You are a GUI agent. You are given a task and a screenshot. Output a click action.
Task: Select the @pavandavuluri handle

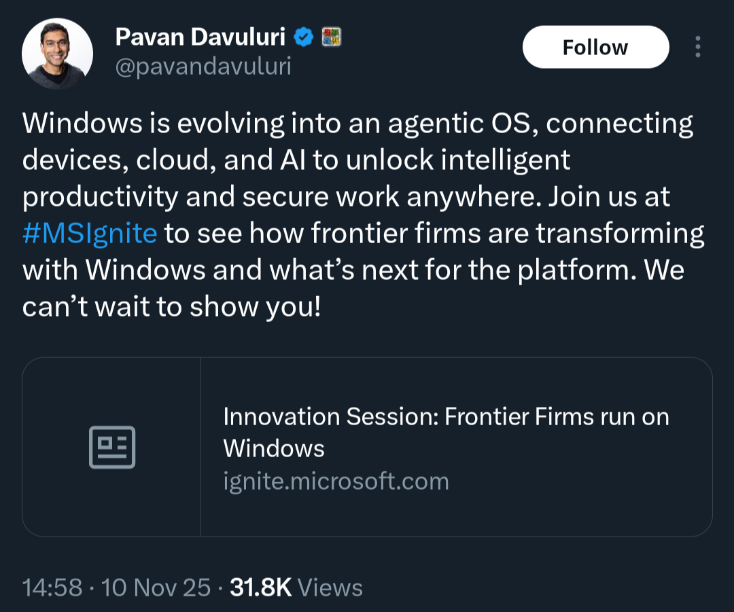[x=204, y=67]
